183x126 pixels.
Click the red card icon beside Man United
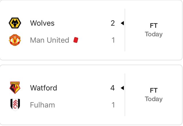[x=76, y=40]
